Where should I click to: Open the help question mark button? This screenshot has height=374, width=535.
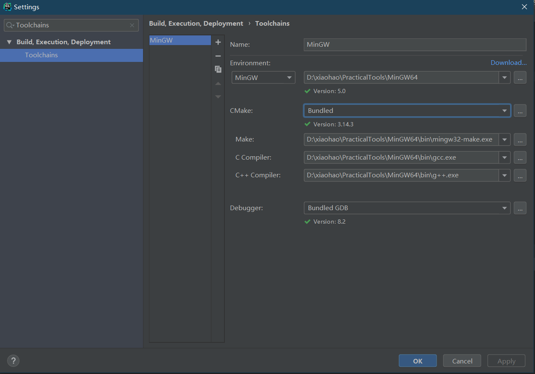tap(14, 361)
